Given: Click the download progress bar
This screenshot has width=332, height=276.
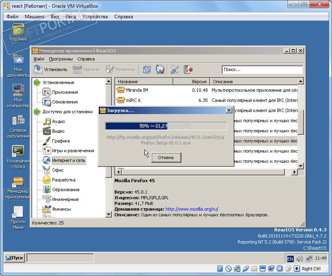Looking at the screenshot, I should (x=166, y=126).
